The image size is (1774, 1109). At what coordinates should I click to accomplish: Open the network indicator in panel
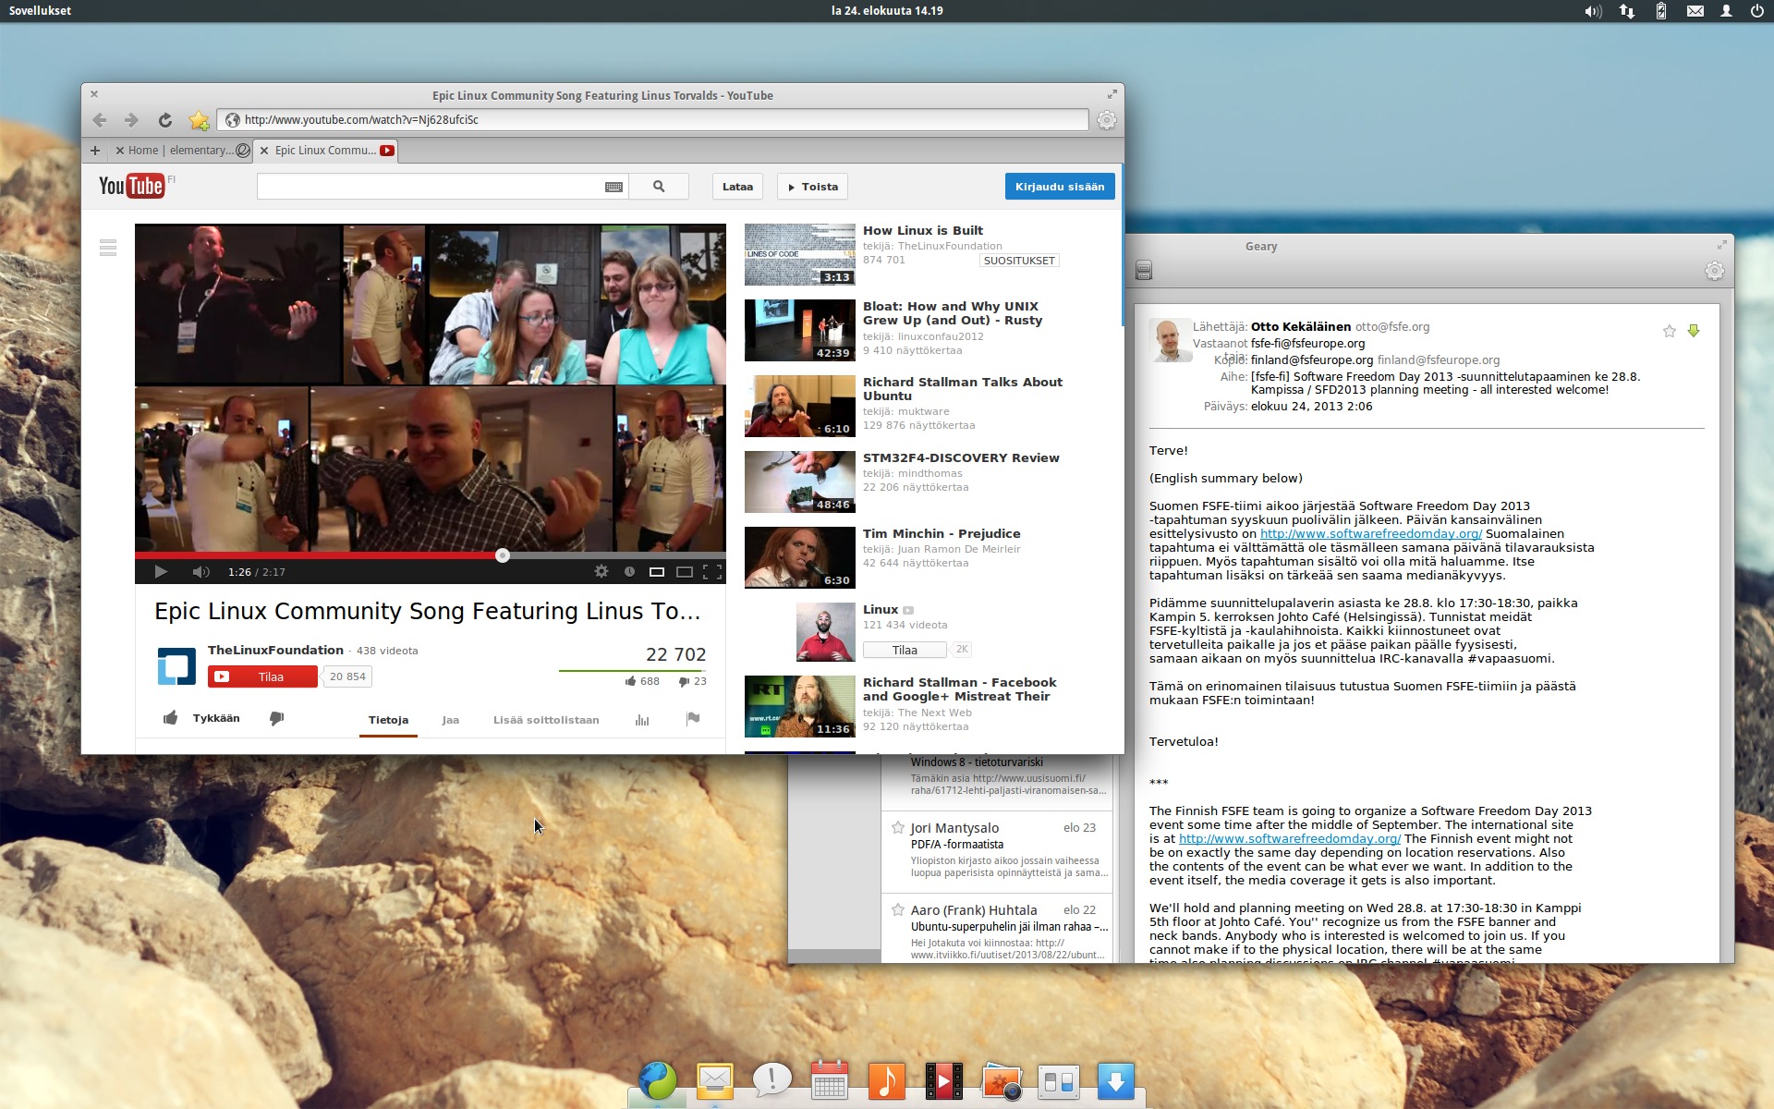[x=1627, y=11]
